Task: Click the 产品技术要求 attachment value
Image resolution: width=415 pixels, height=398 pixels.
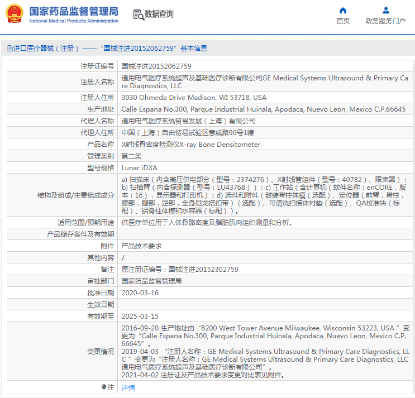Action: pyautogui.click(x=142, y=246)
